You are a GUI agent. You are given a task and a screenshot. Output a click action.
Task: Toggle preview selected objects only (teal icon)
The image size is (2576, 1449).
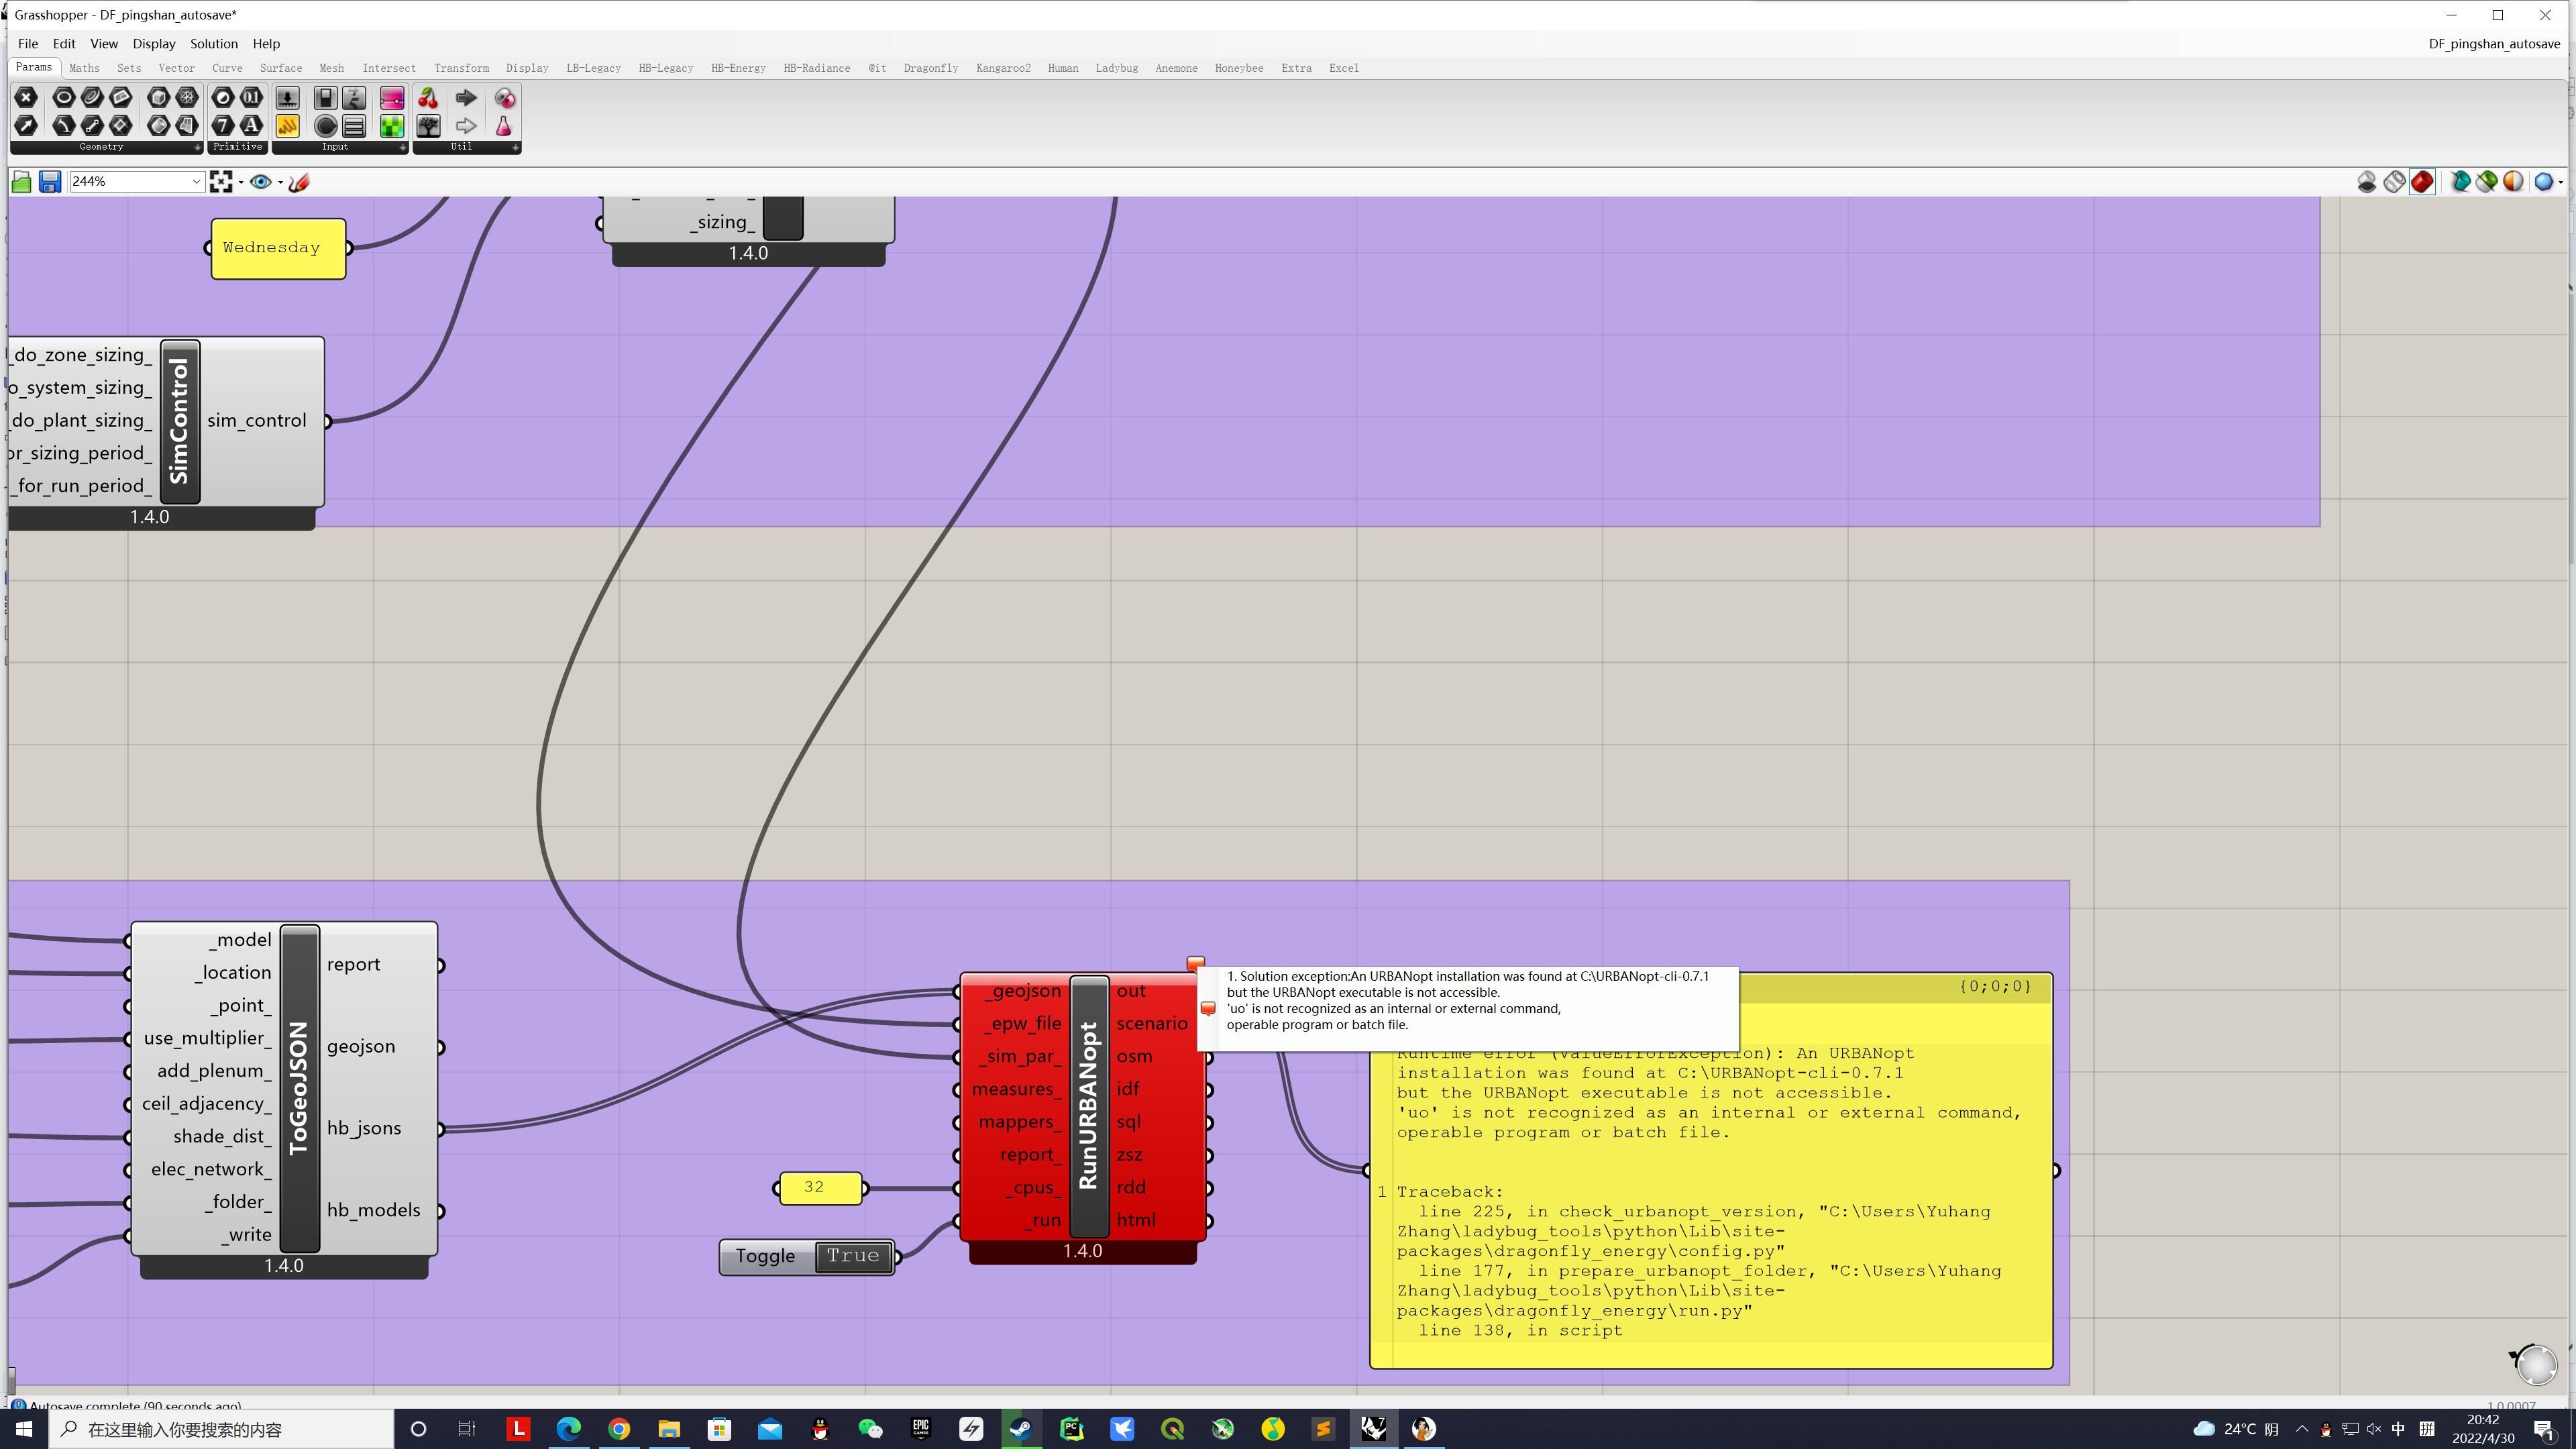2460,181
